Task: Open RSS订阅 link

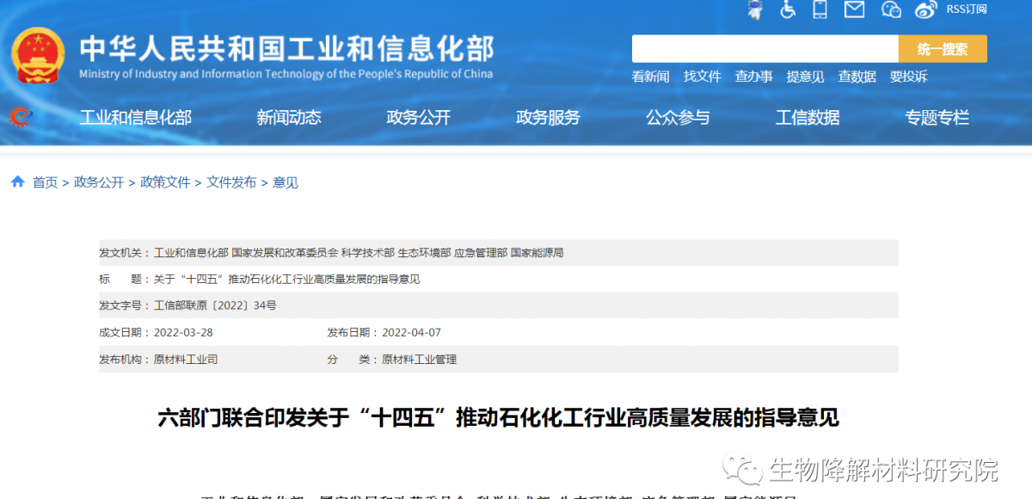Action: (966, 9)
